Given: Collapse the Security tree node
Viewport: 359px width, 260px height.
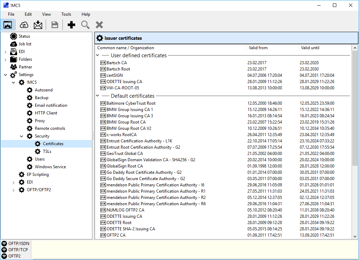Looking at the screenshot, I should pyautogui.click(x=22, y=136).
